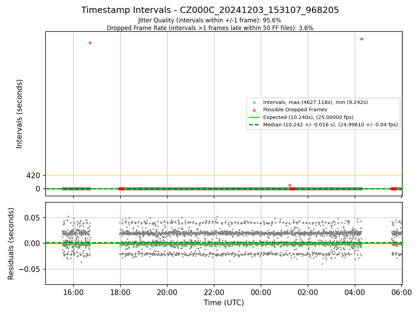Image resolution: width=420 pixels, height=315 pixels.
Task: Click the '420' y-axis tick label
Action: coord(33,175)
